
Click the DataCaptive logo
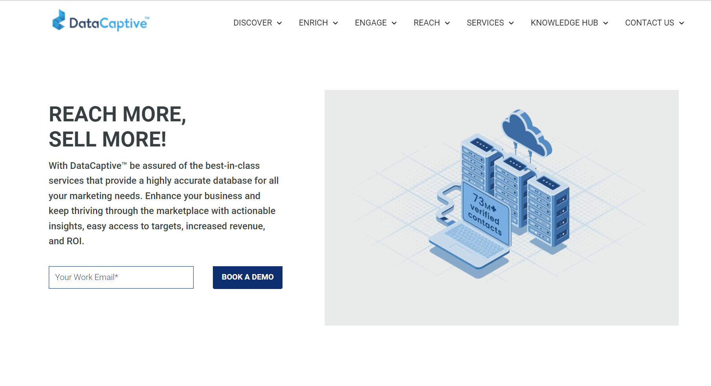pos(101,20)
